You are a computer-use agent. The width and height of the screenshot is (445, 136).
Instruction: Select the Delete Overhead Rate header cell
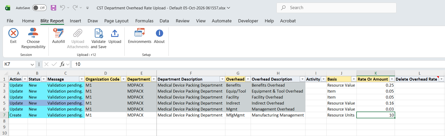(x=419, y=79)
